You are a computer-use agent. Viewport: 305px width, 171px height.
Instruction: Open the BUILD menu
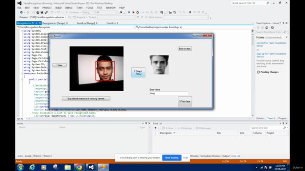coord(58,8)
